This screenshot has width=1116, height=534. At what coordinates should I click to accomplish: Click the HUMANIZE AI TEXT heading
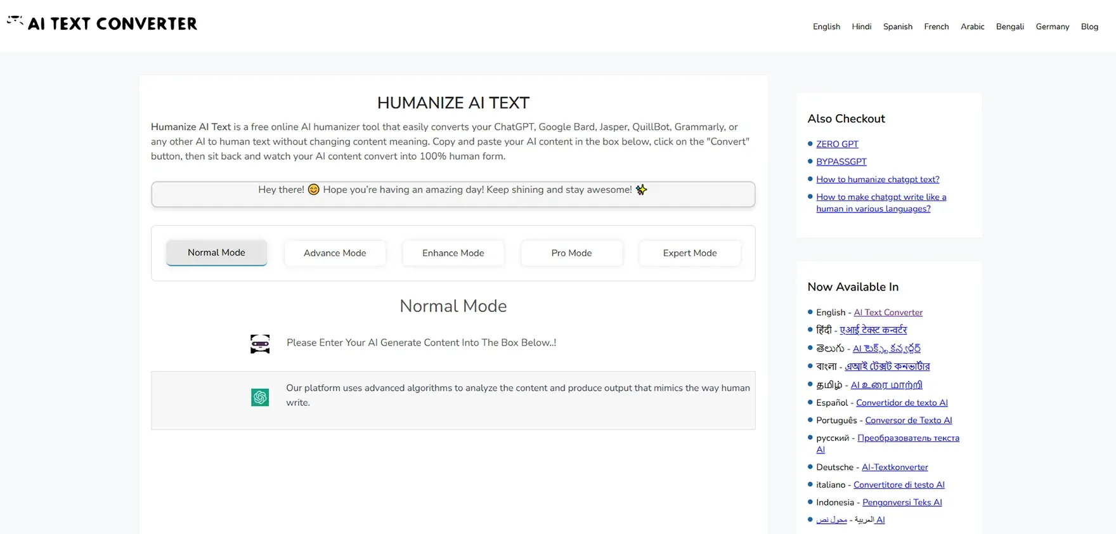453,103
